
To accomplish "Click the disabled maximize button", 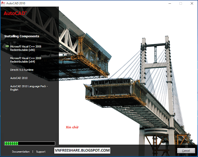I will tap(181, 3).
